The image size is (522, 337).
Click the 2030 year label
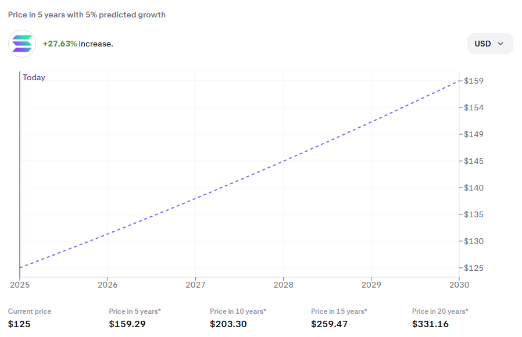point(460,285)
